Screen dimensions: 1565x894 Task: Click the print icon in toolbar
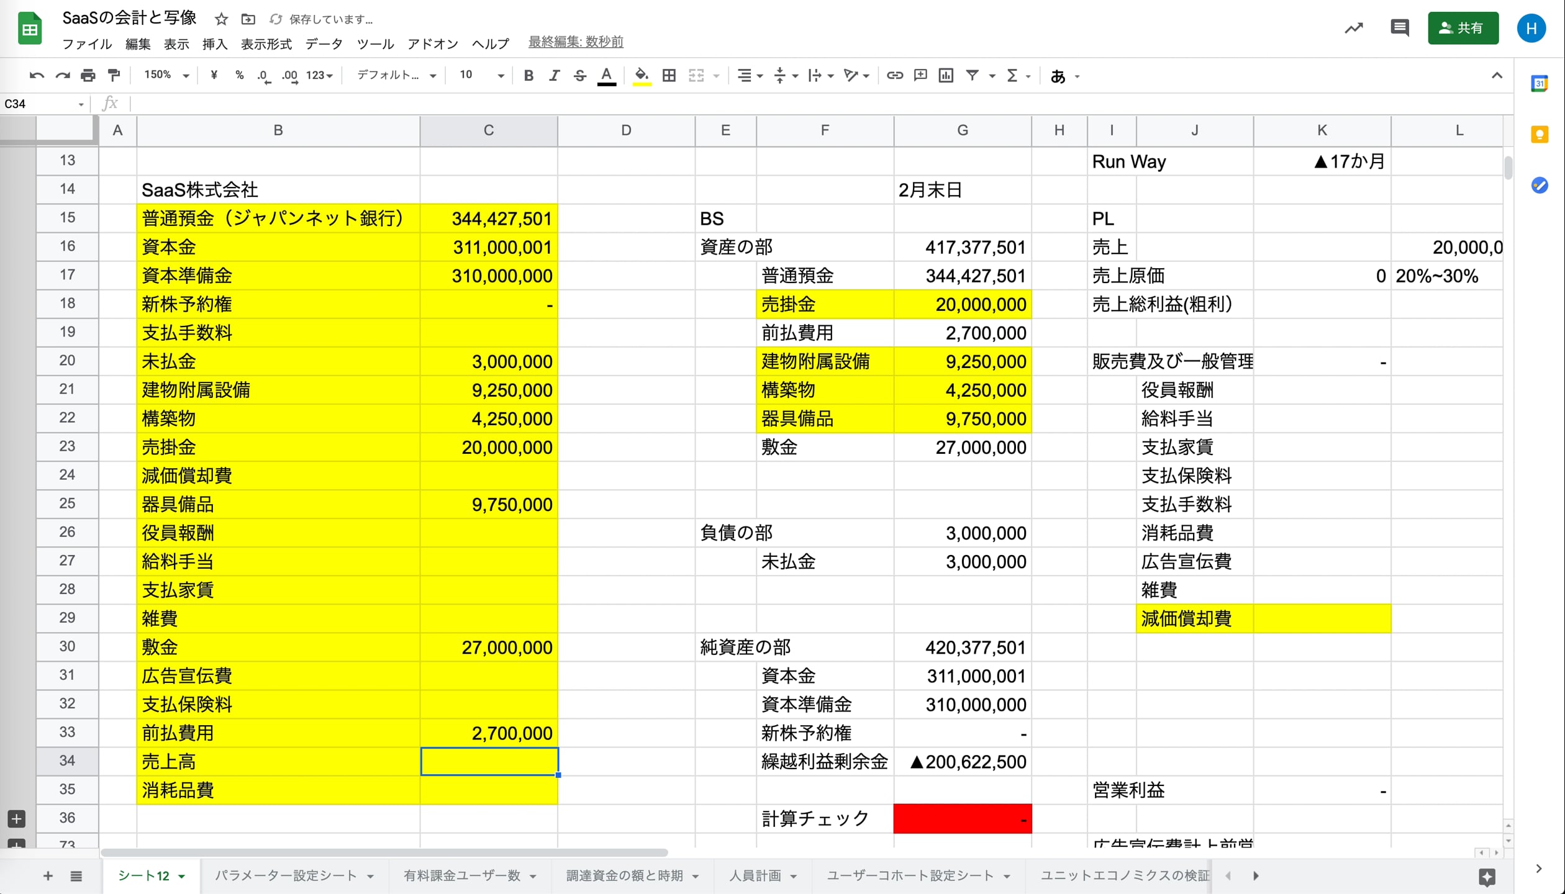pyautogui.click(x=88, y=76)
